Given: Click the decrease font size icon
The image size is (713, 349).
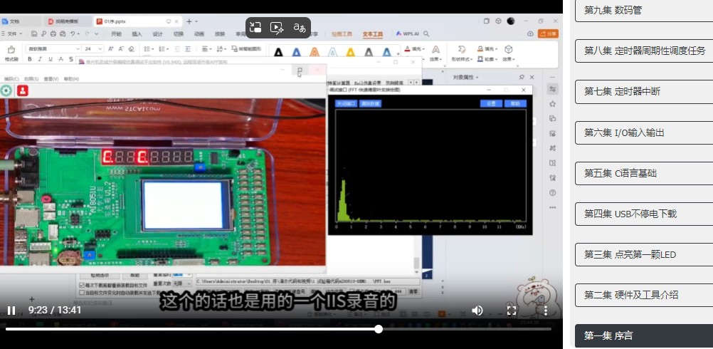Looking at the screenshot, I should click(121, 48).
